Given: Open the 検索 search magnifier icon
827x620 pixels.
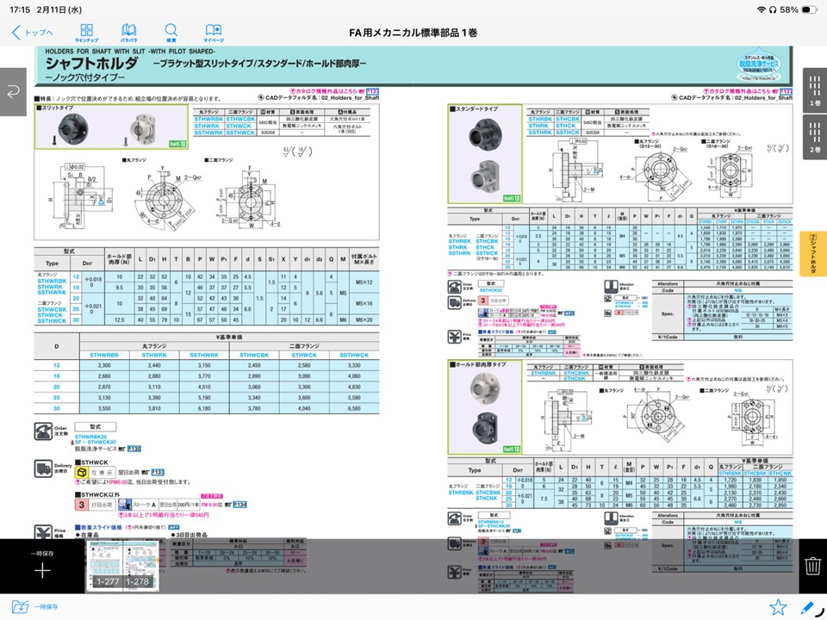Looking at the screenshot, I should pos(171,33).
